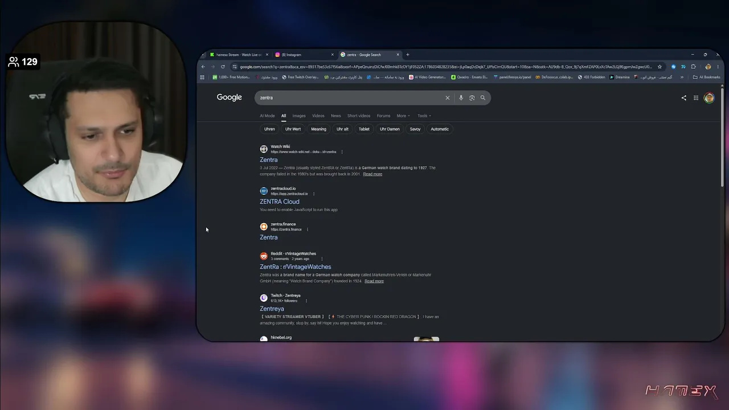The image size is (729, 410).
Task: Open the Google account avatar on the page
Action: point(709,98)
